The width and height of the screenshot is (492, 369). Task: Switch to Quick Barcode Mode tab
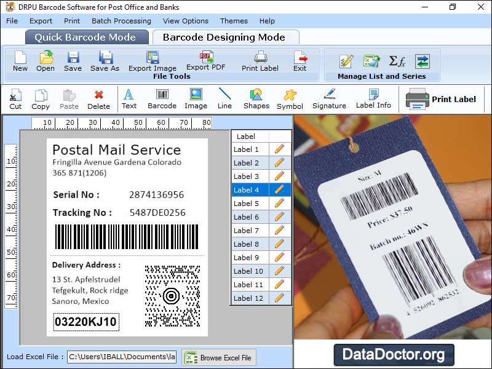87,37
